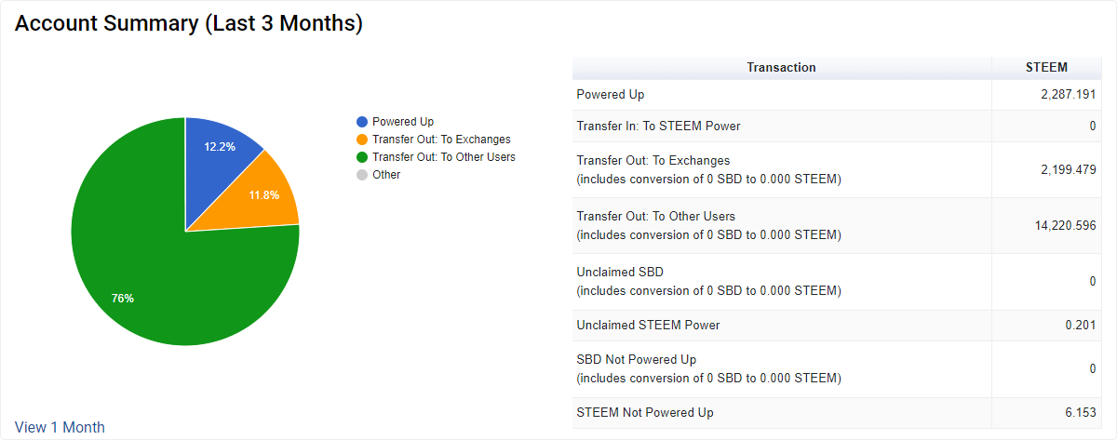Click the green To Other Users legend dot
The height and width of the screenshot is (440, 1117).
(362, 157)
